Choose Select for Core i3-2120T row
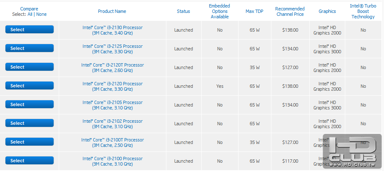 point(29,67)
